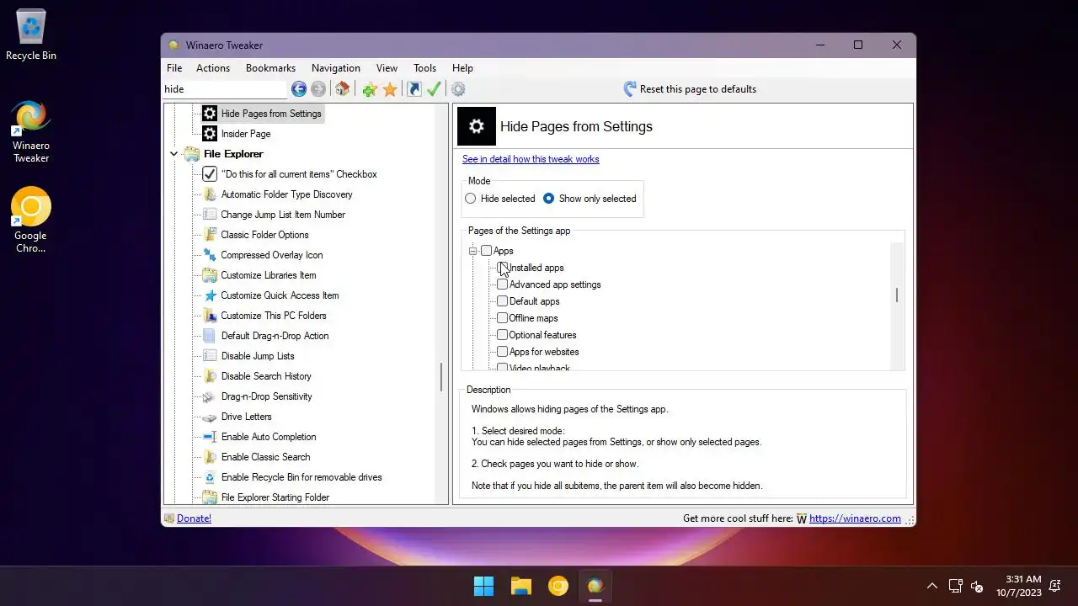This screenshot has height=606, width=1078.
Task: Click settings pages list scrollbar thumb
Action: tap(897, 295)
